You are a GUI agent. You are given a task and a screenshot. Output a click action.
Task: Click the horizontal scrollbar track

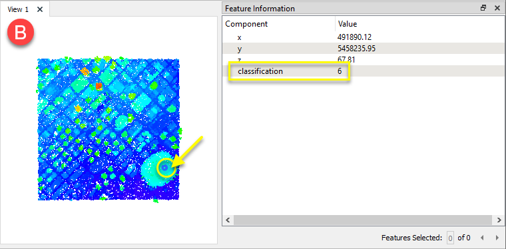pyautogui.click(x=364, y=220)
